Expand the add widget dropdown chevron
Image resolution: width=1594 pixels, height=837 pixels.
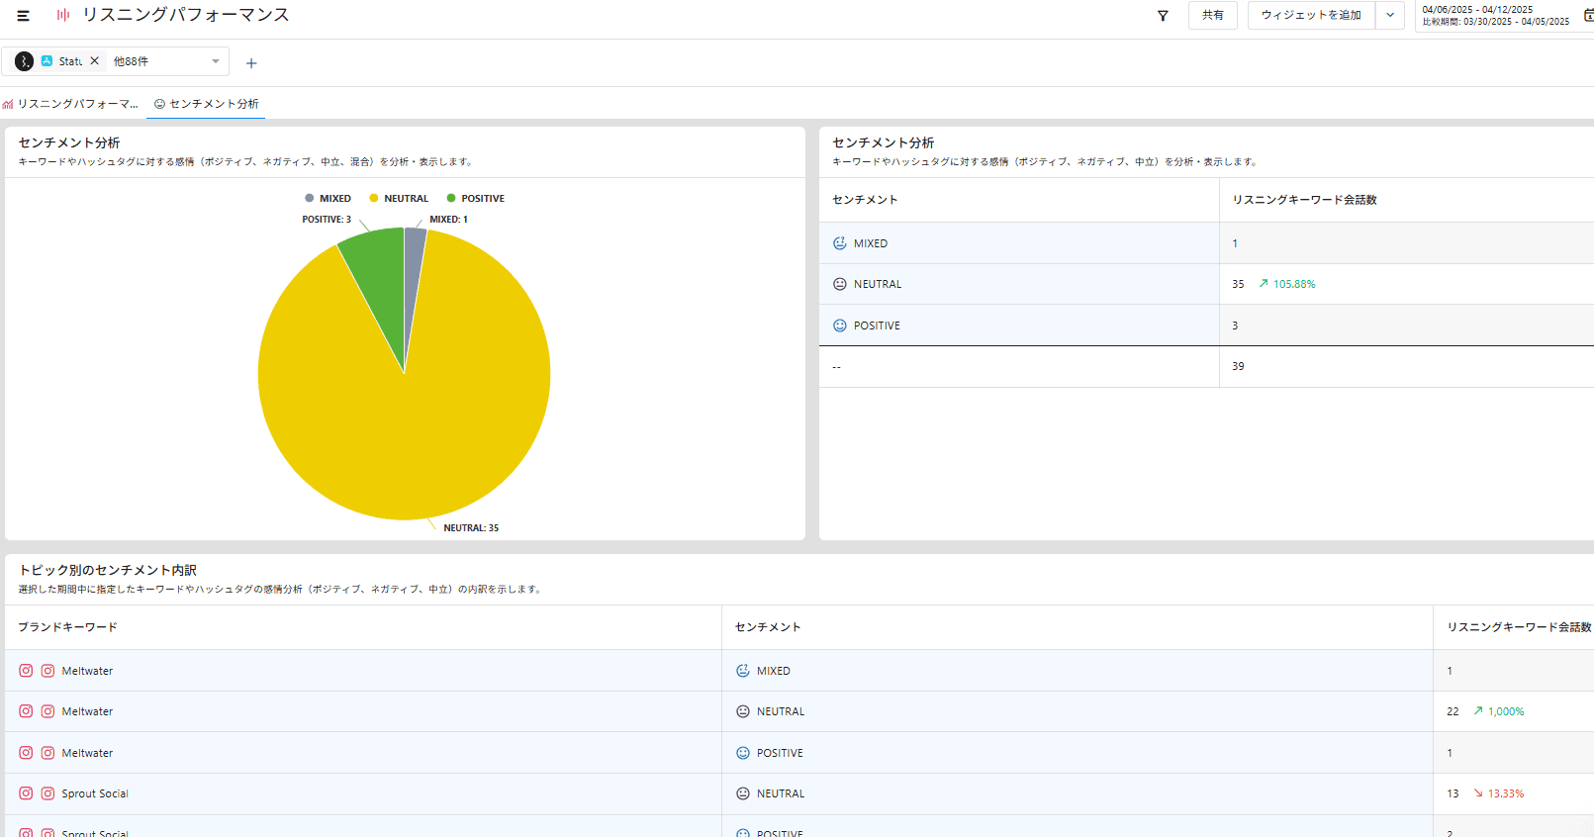1390,16
